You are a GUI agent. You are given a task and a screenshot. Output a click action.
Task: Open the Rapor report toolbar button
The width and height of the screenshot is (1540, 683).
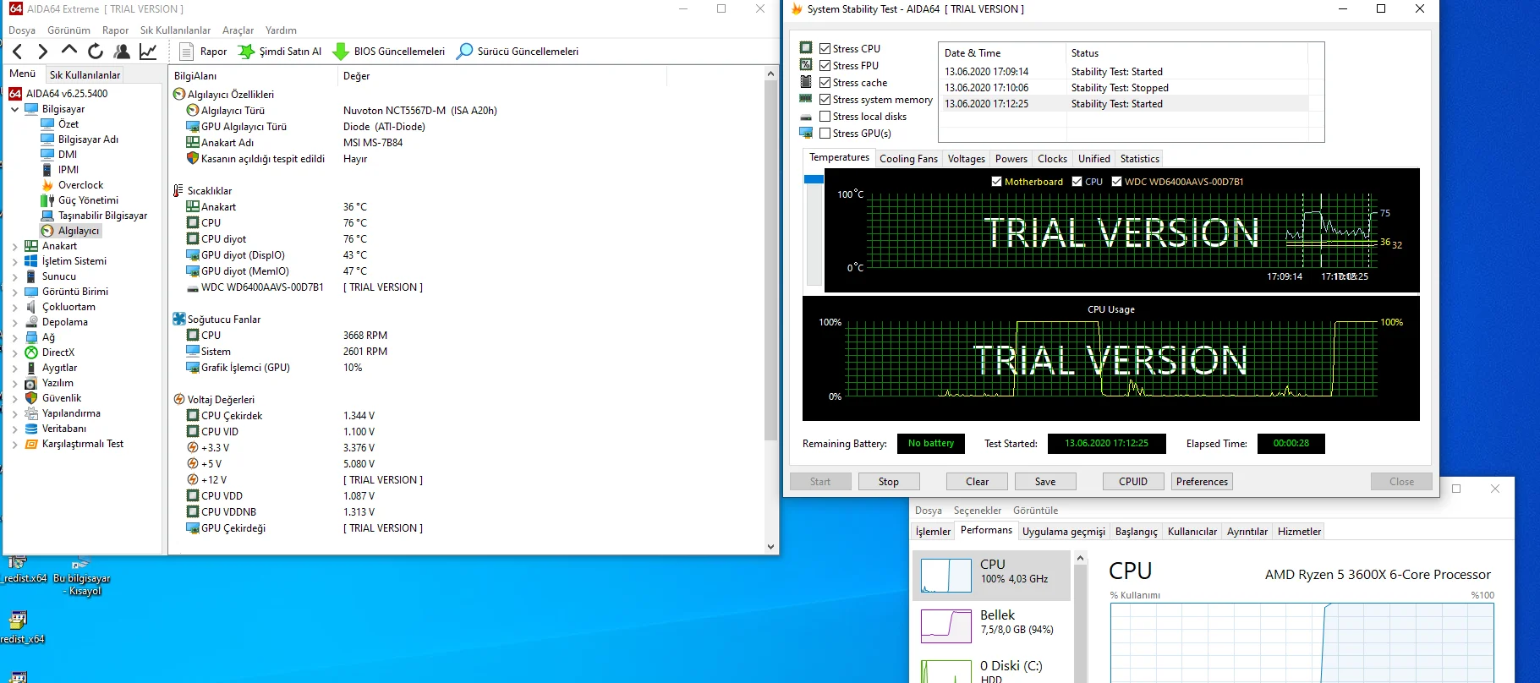[203, 52]
